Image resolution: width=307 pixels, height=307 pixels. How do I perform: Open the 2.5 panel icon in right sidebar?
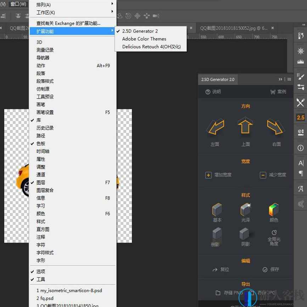(x=300, y=117)
